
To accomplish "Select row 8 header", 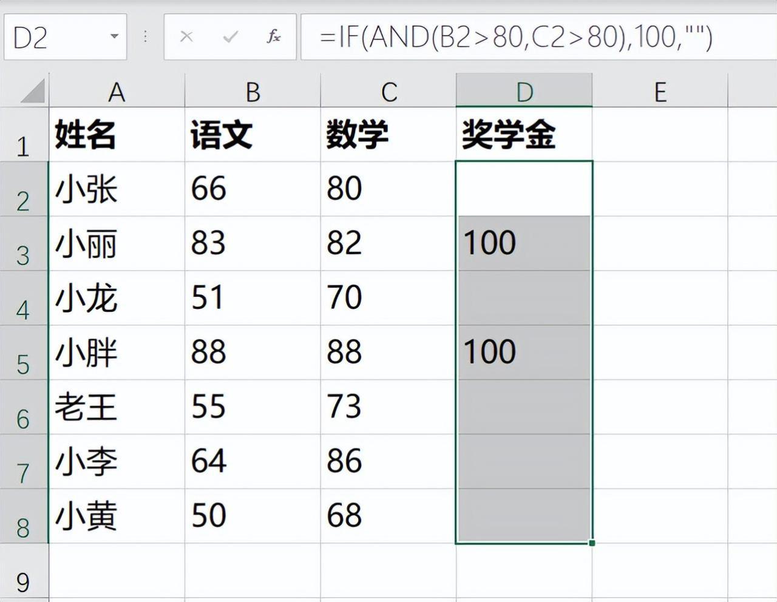I will coord(24,516).
